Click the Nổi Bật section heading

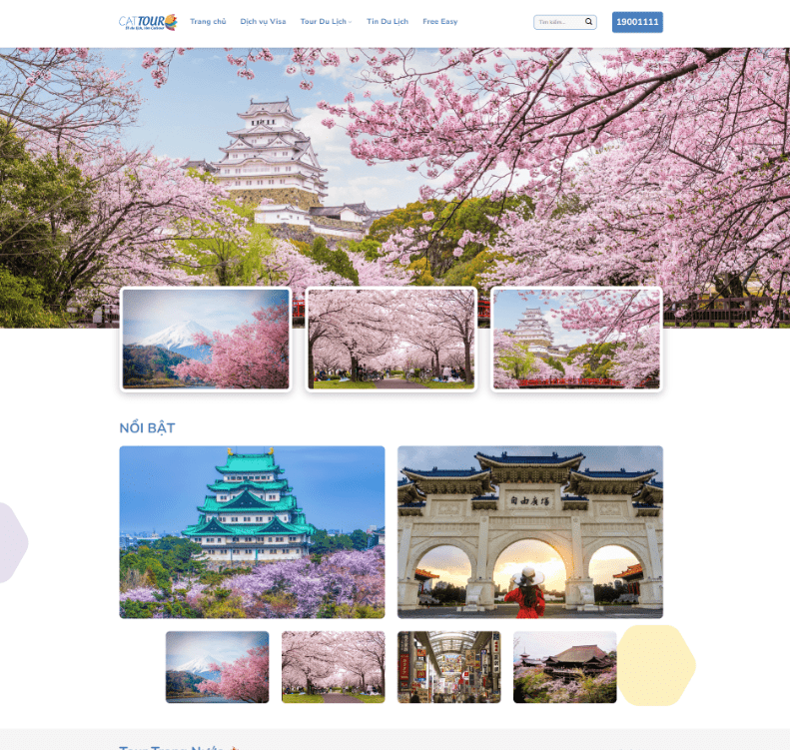pos(147,428)
